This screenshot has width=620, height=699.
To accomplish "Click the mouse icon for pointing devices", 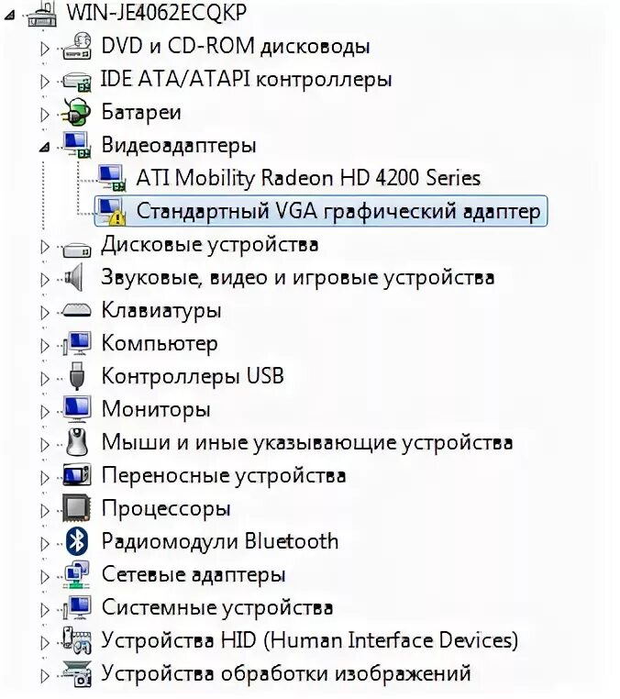I will (77, 442).
